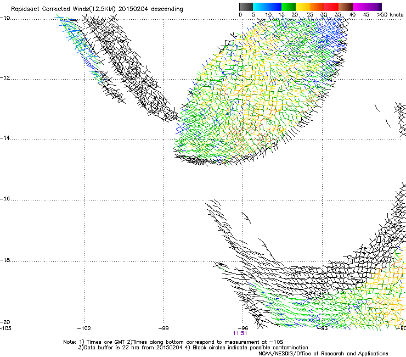The image size is (406, 357).
Task: Click the '-20' latitude axis label
Action: pyautogui.click(x=5, y=322)
